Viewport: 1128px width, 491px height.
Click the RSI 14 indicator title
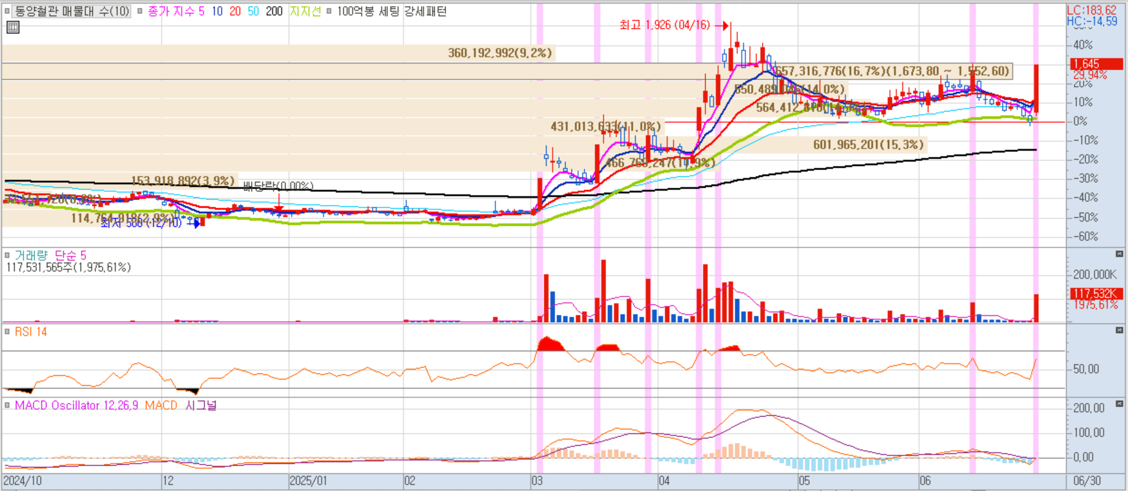coord(31,332)
